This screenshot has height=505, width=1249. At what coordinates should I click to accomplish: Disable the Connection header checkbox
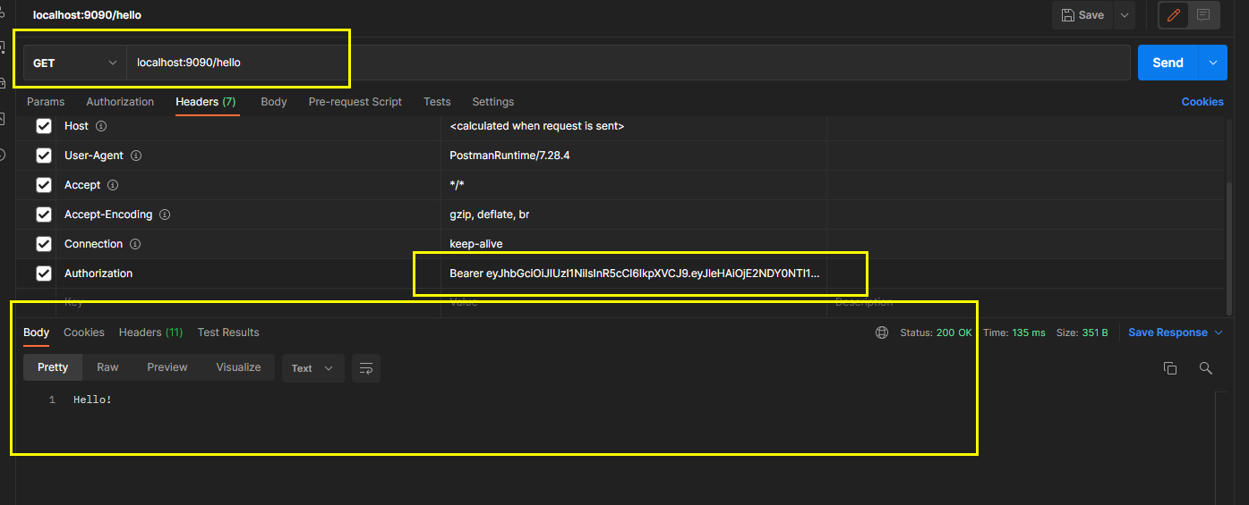44,244
